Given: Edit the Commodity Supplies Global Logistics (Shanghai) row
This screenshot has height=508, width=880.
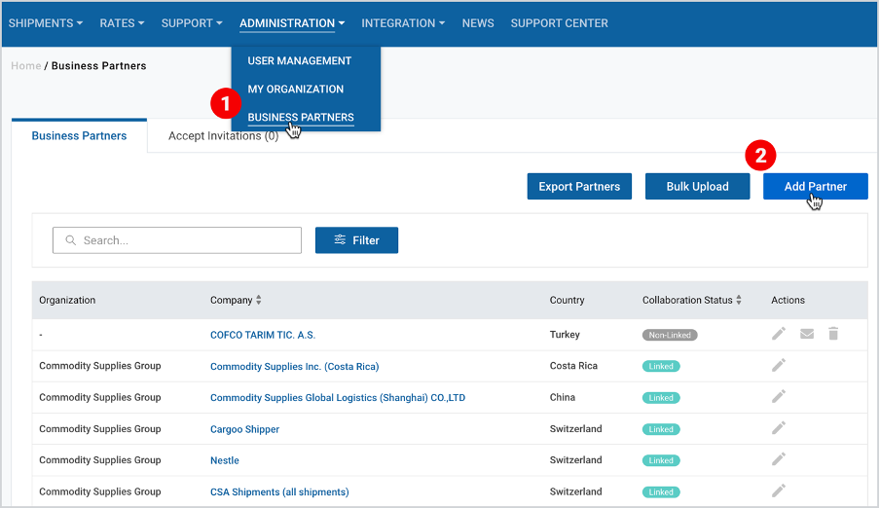Looking at the screenshot, I should [x=779, y=397].
